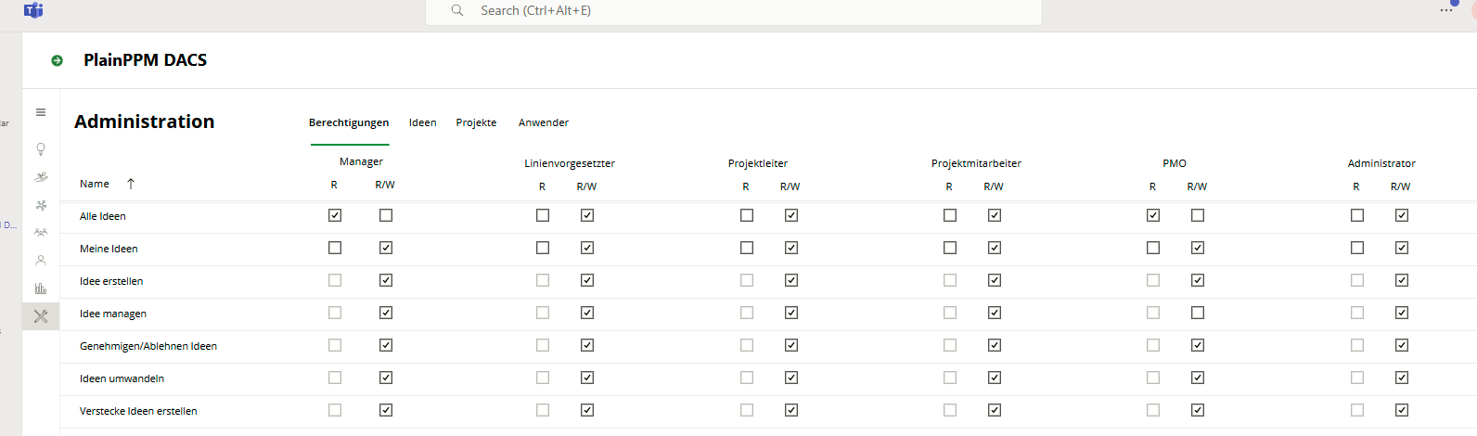The height and width of the screenshot is (436, 1477).
Task: Click the green PlainPPM DACS arrow icon
Action: pyautogui.click(x=58, y=60)
